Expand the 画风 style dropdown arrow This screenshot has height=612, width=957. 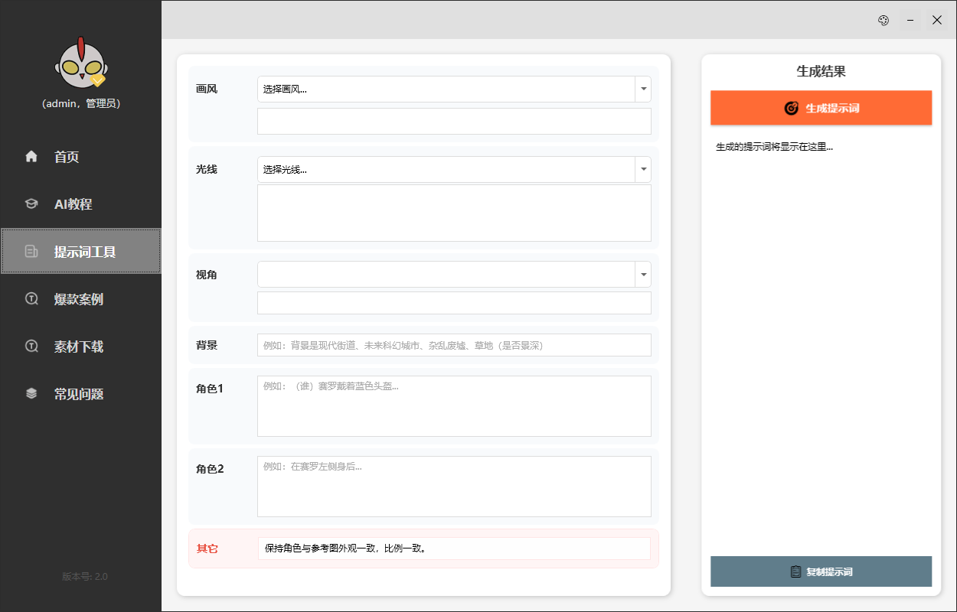click(643, 90)
